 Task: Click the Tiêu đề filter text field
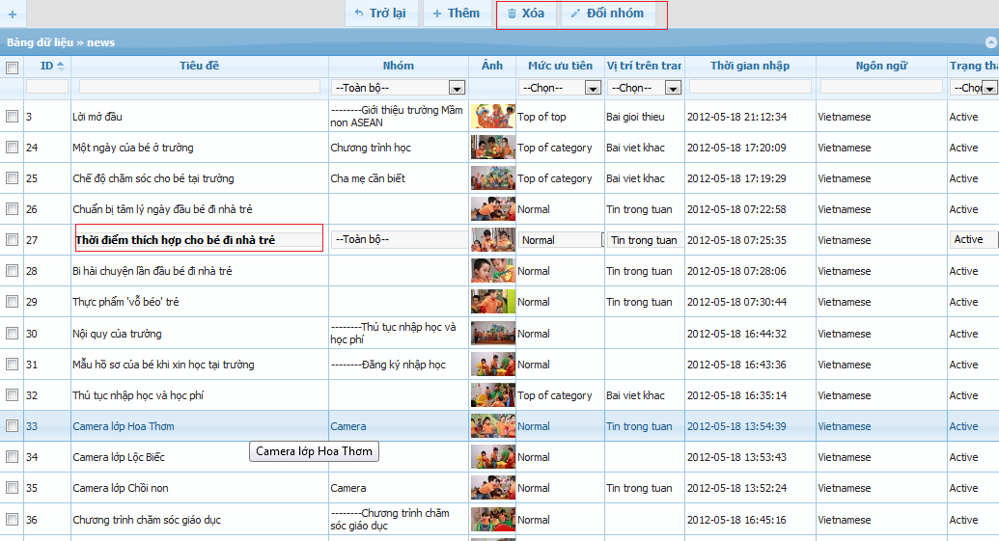[199, 87]
